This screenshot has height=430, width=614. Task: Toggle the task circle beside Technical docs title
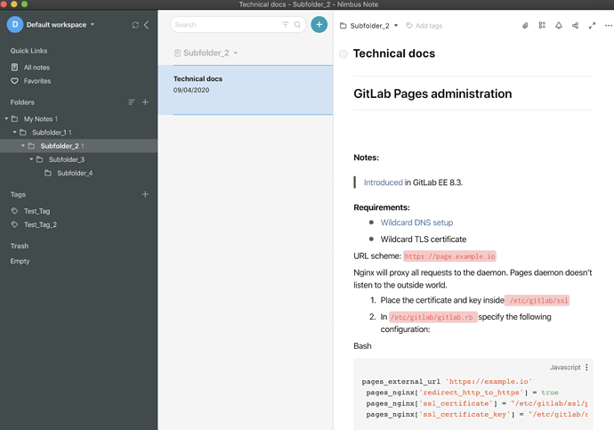[343, 54]
